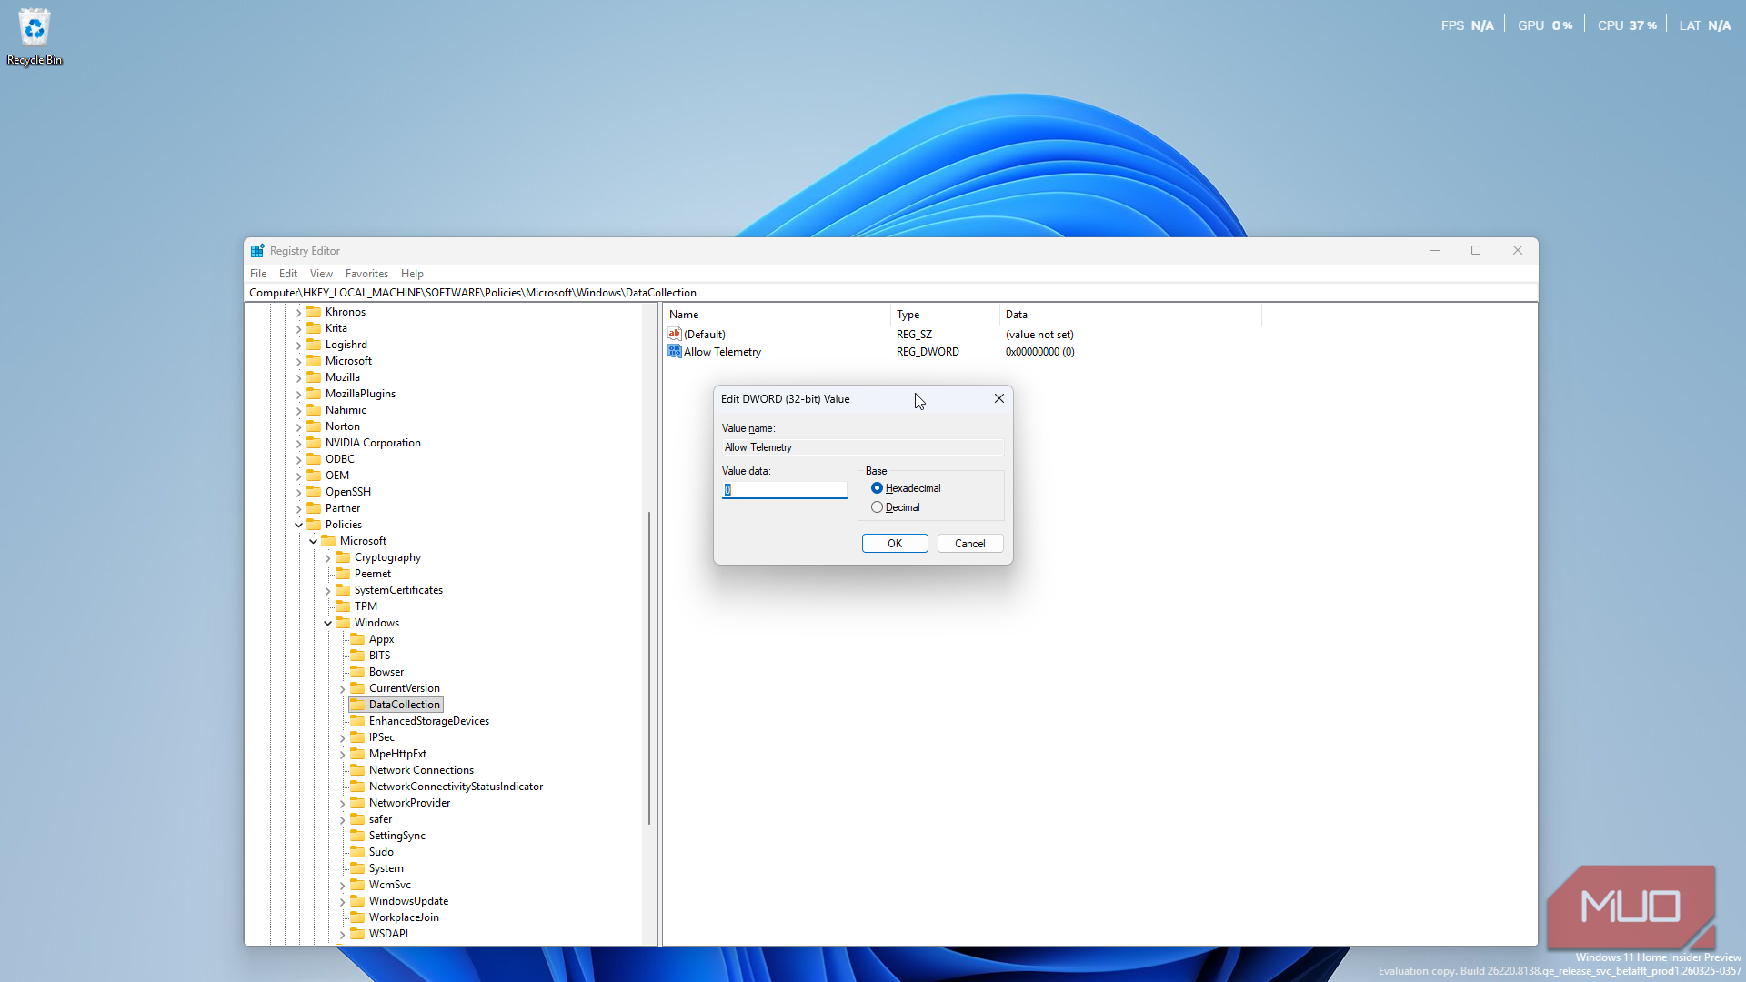The width and height of the screenshot is (1746, 982).
Task: Open the Help menu
Action: 412,274
